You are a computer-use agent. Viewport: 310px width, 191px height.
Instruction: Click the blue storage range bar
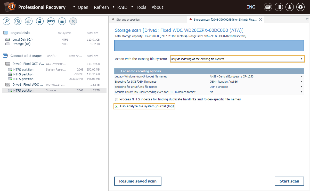pos(209,45)
